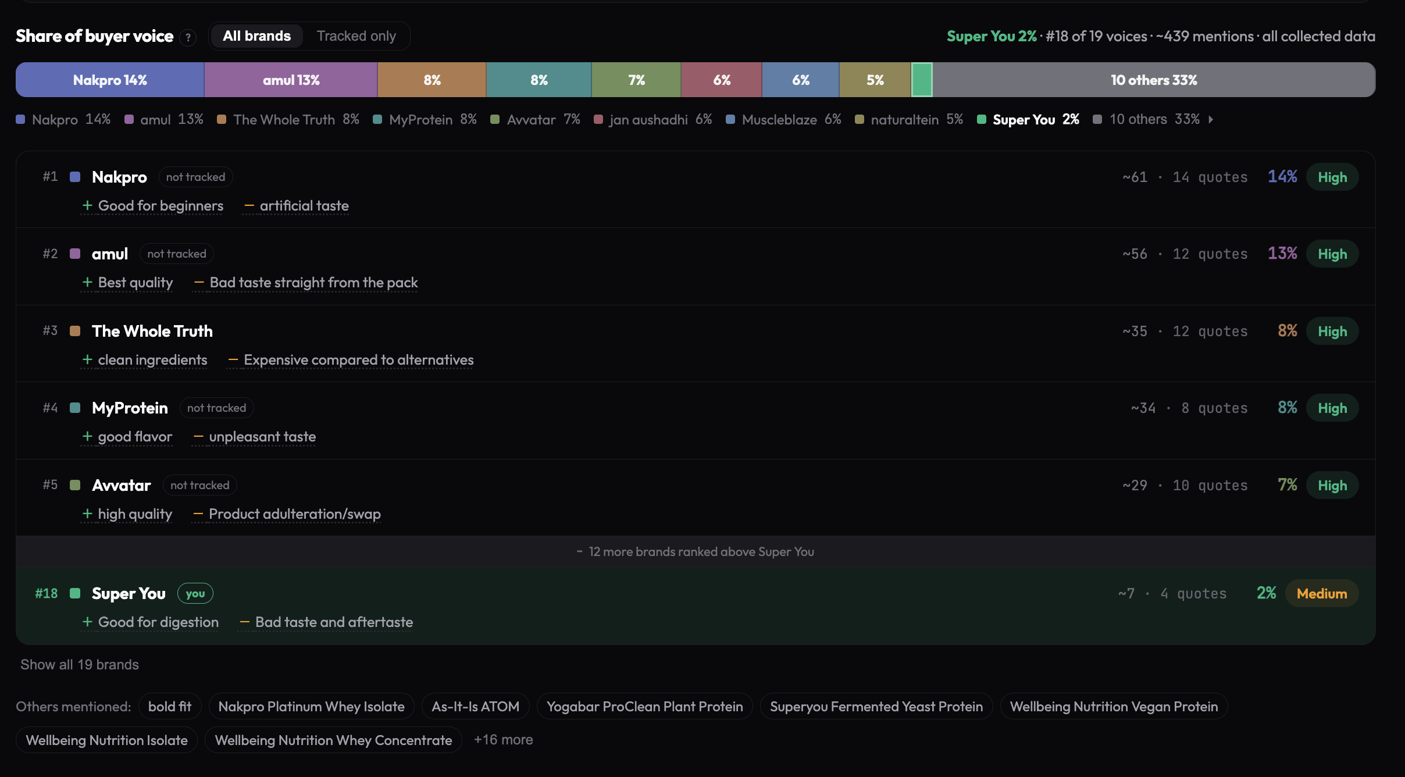Click Expensive compared to alternatives tag
Viewport: 1405px width, 777px height.
point(351,360)
